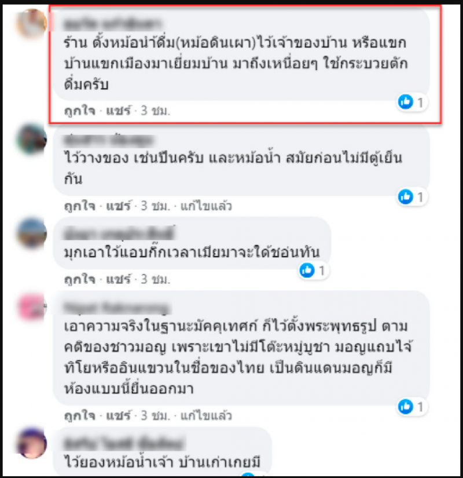Screen dimensions: 463x478
Task: Open the avatar next to the "มุกเอาไว้แอบกิ๊ก" comment
Action: click(31, 232)
